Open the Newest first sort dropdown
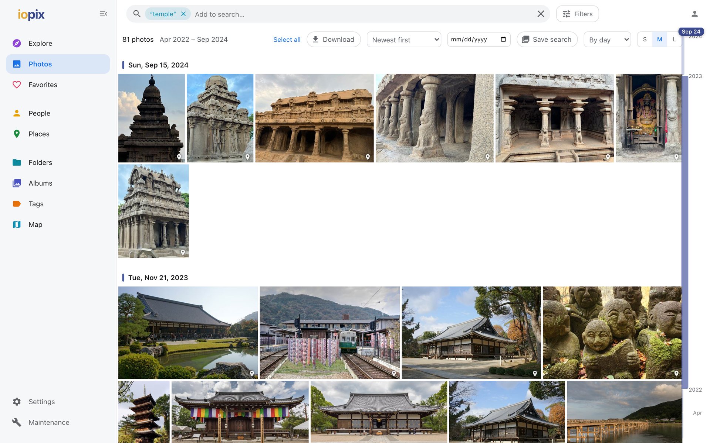 pos(404,40)
